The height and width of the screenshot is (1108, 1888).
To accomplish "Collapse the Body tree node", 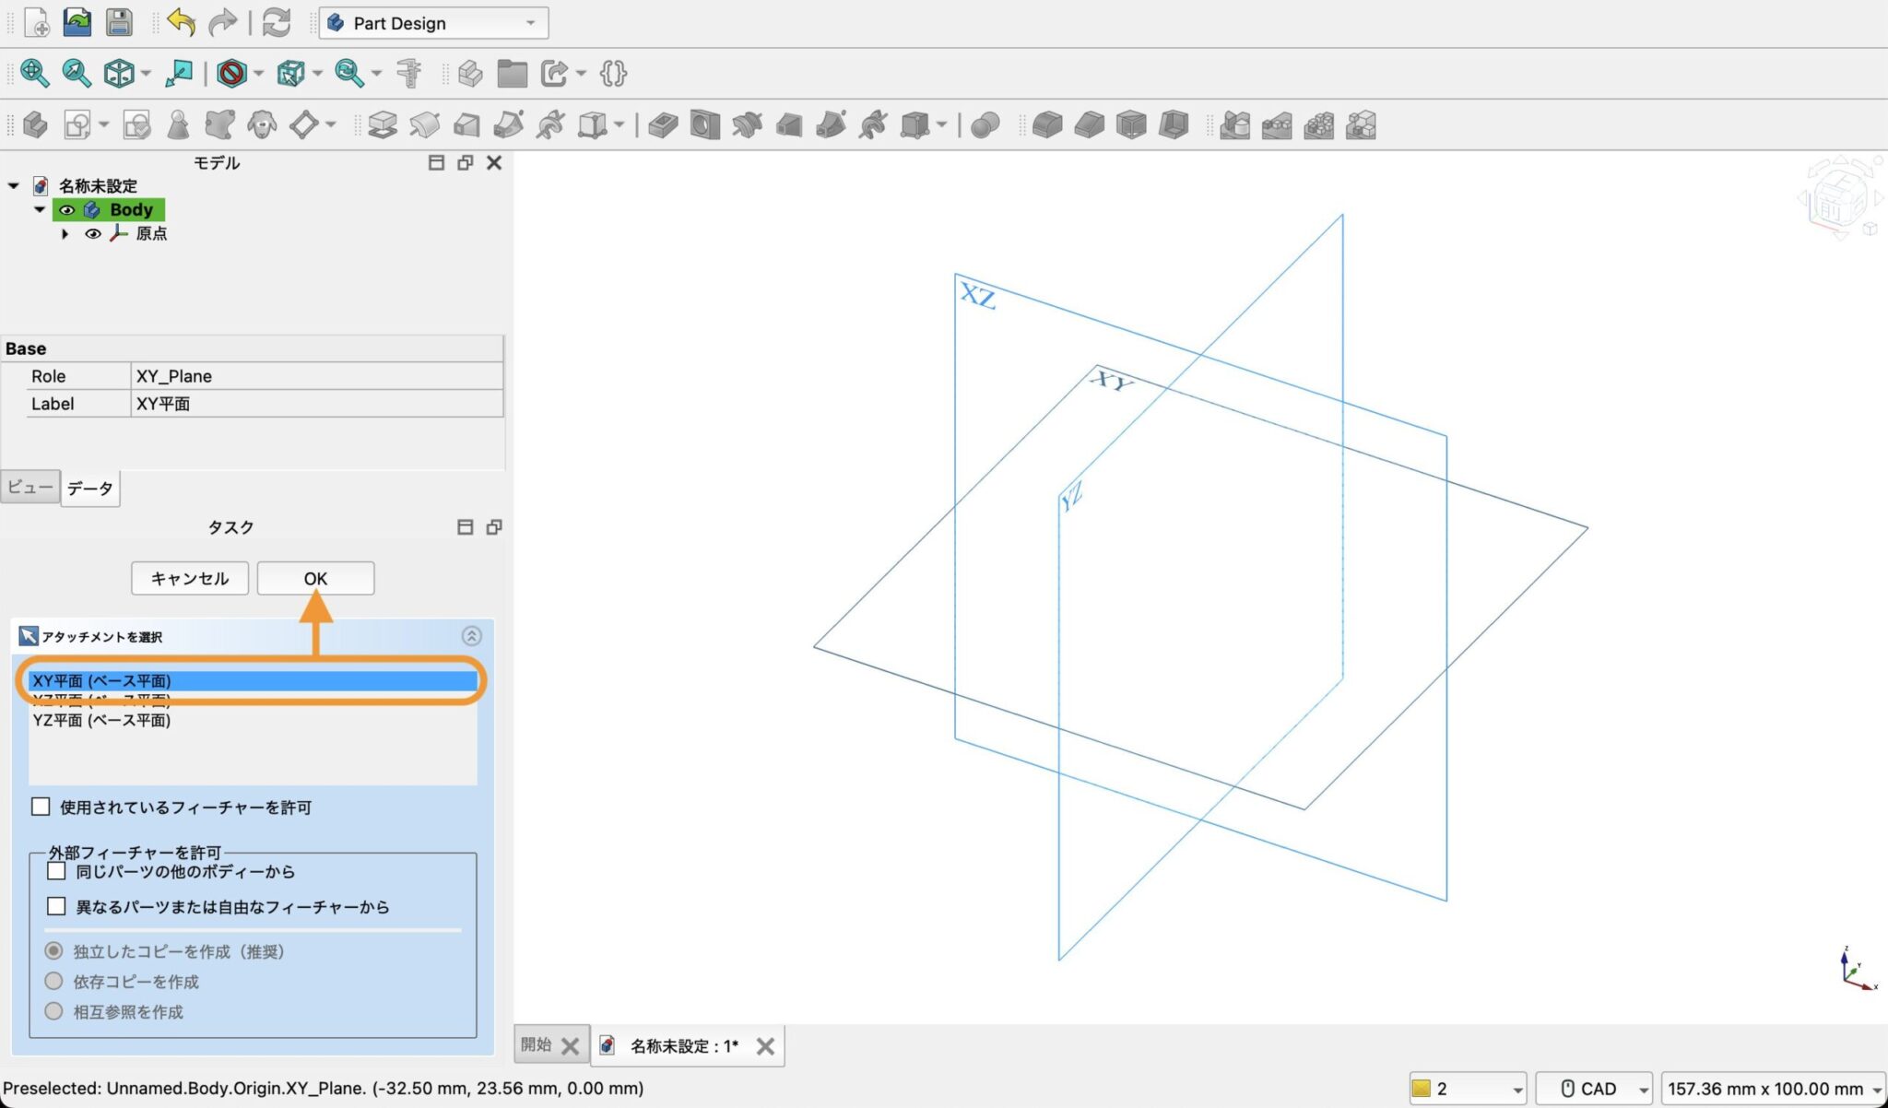I will [40, 210].
